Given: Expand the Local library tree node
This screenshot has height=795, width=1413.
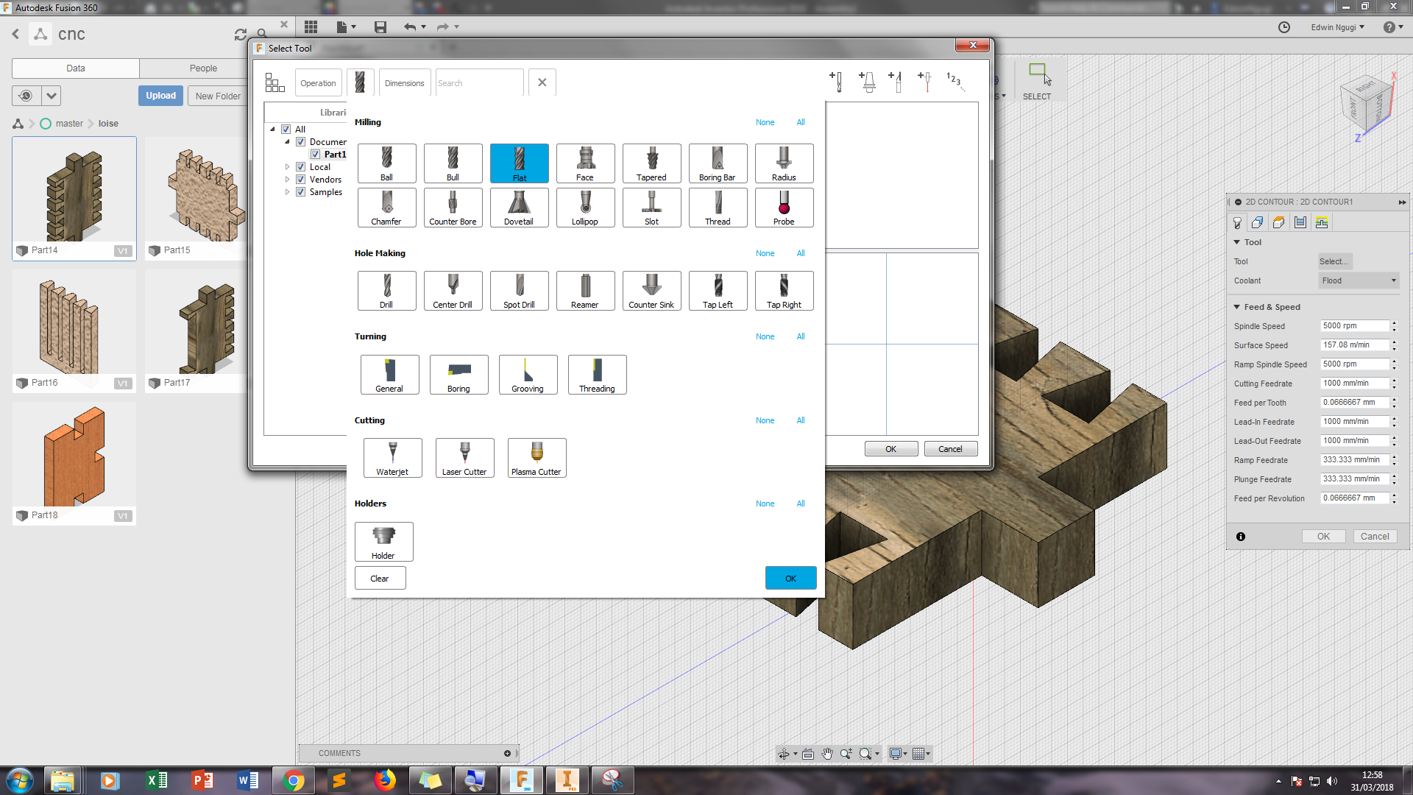Looking at the screenshot, I should click(x=287, y=167).
